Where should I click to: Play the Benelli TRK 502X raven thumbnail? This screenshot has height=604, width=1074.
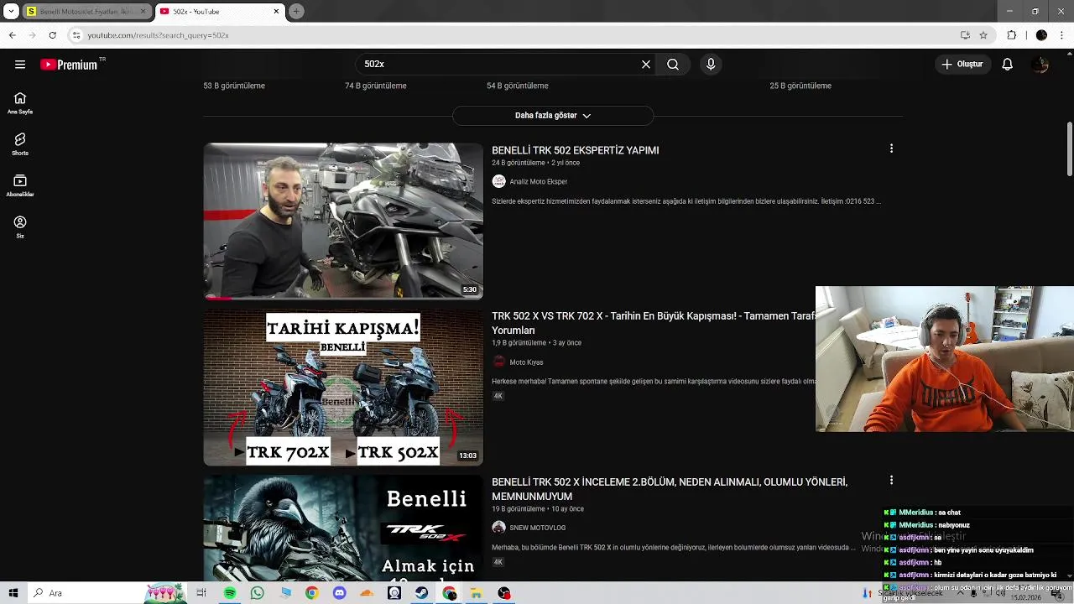click(343, 528)
